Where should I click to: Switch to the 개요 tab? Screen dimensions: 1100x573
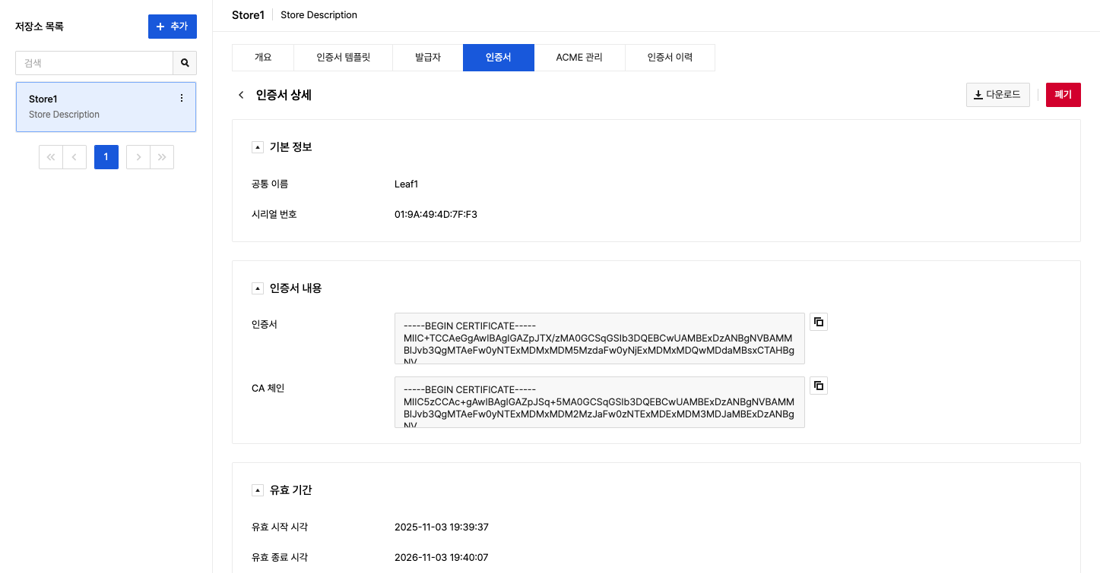coord(263,58)
